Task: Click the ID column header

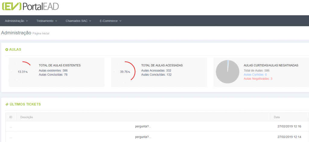Action: click(x=11, y=117)
